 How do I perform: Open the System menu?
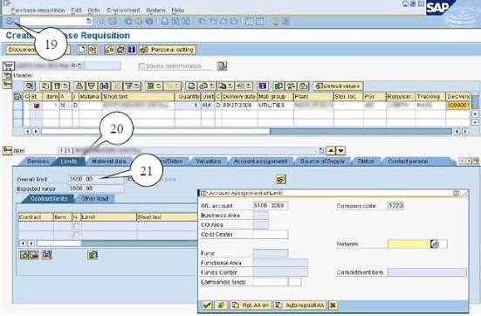coord(155,10)
